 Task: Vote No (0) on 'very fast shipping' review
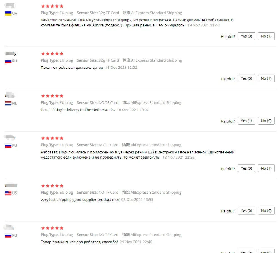266,211
